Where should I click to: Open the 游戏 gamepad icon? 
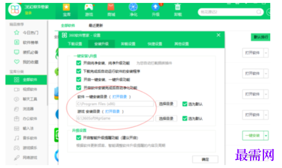coord(89,7)
